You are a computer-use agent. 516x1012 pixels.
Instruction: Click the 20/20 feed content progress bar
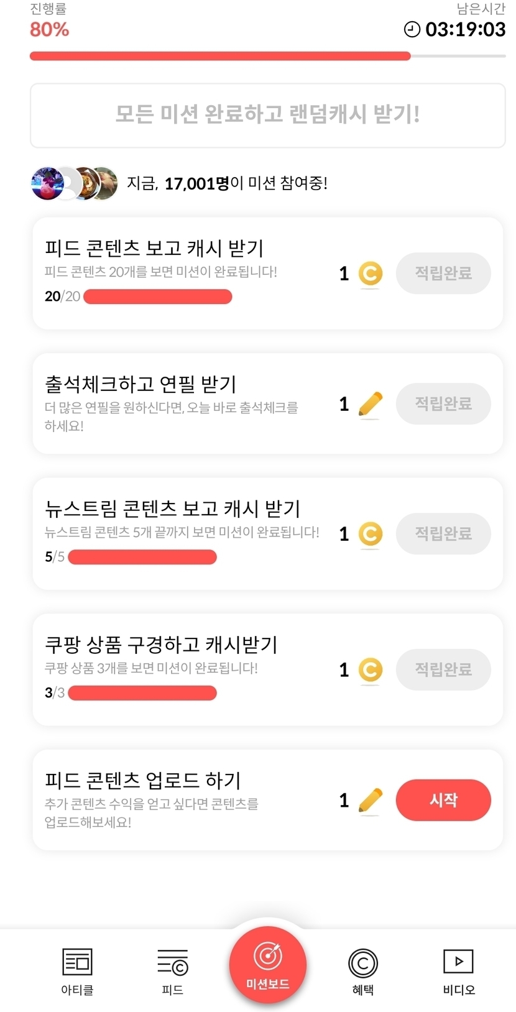coord(158,297)
